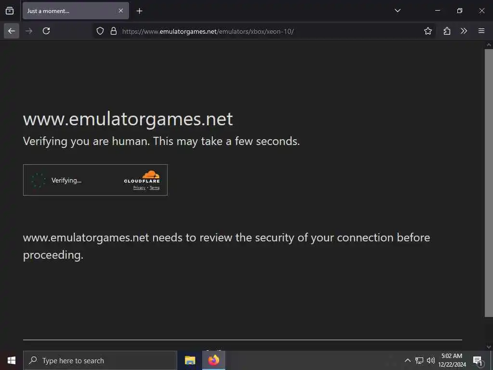View site security info via padlock icon

point(114,31)
